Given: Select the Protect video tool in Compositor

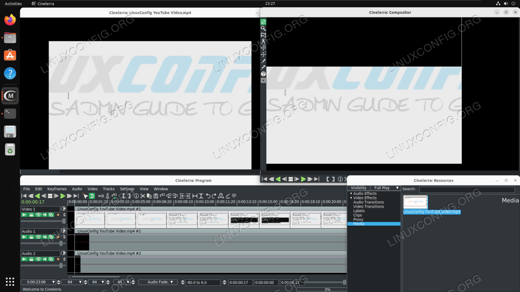Looking at the screenshot, I should (x=263, y=22).
